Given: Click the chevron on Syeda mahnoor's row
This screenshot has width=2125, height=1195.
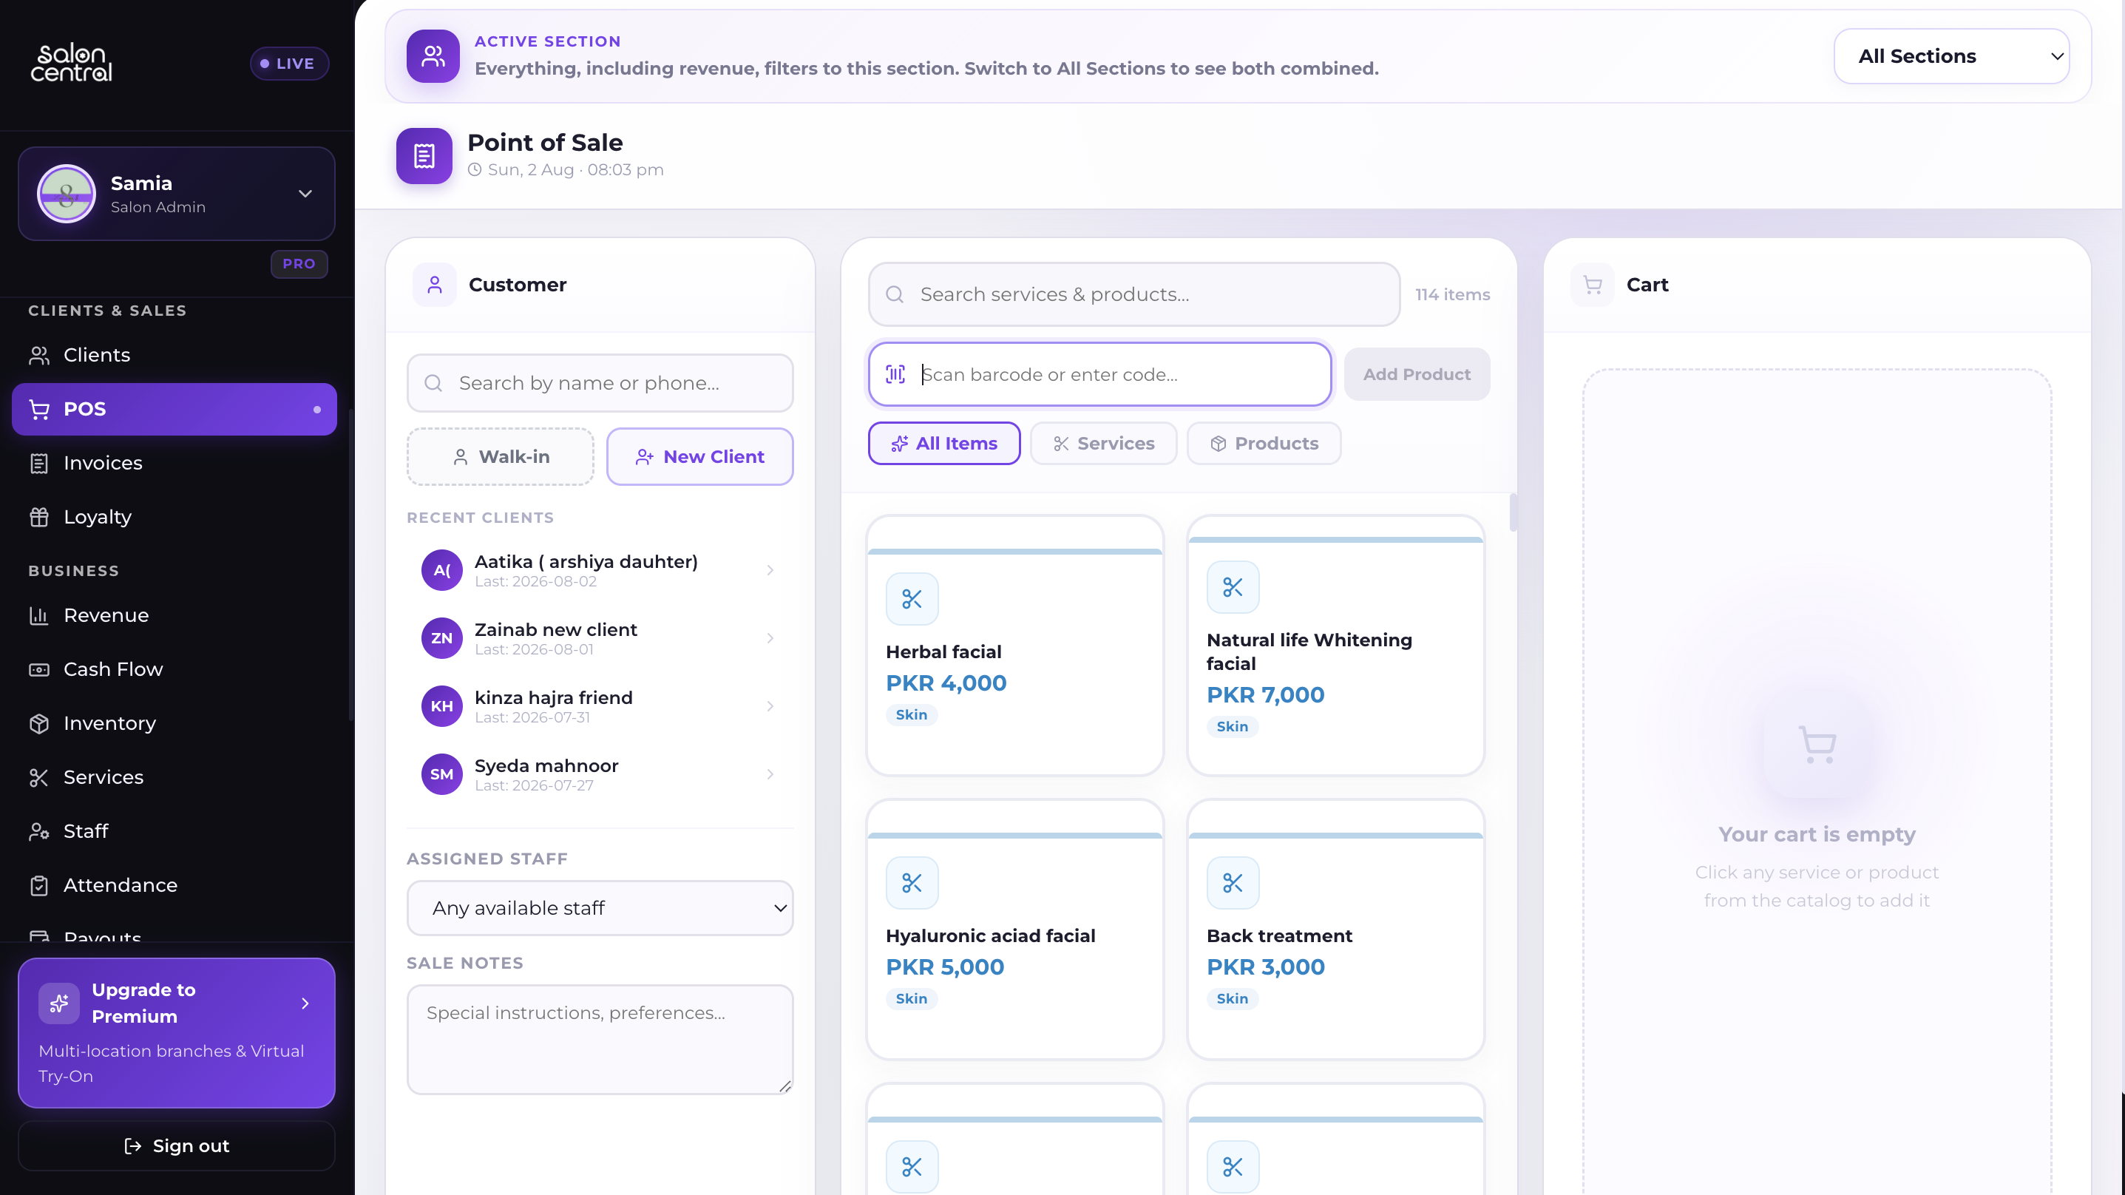Looking at the screenshot, I should pos(770,774).
